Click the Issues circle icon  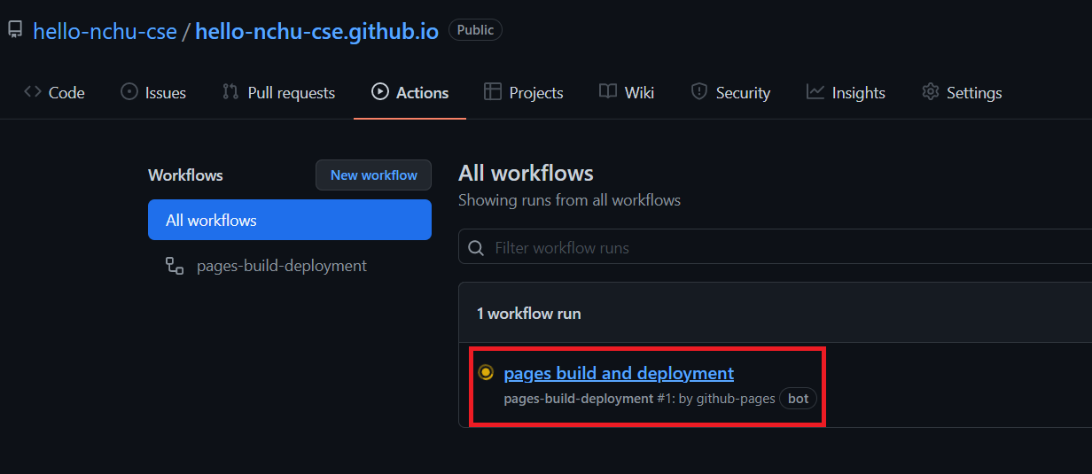point(129,91)
